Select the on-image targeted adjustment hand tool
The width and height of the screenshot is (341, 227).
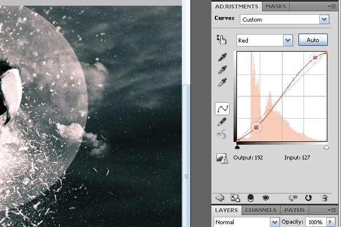pos(221,40)
